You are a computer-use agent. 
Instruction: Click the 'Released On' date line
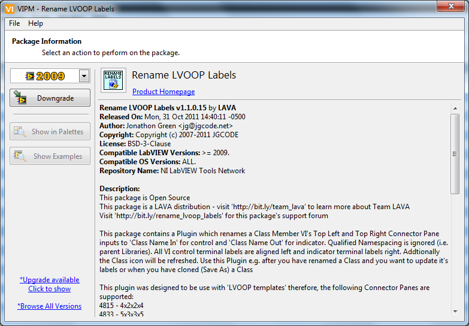[173, 117]
